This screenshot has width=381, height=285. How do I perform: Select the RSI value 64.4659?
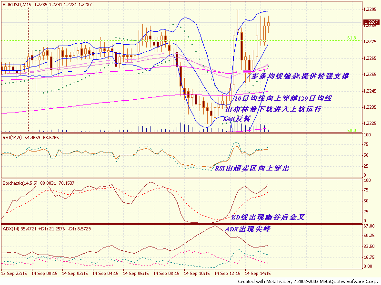click(x=32, y=138)
